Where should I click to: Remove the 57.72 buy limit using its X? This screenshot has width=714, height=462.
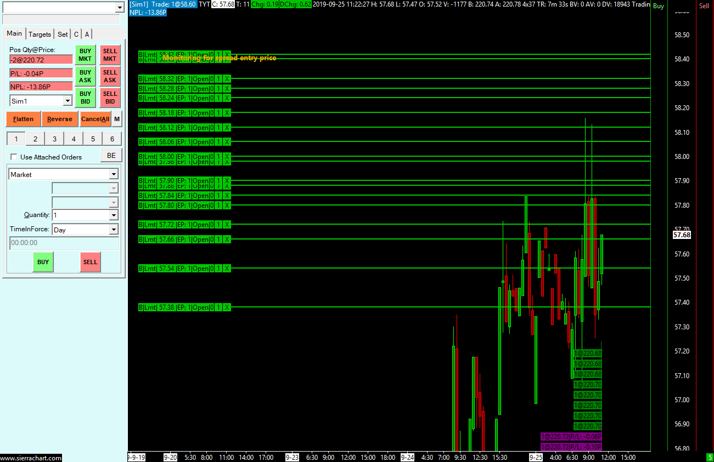tap(227, 225)
